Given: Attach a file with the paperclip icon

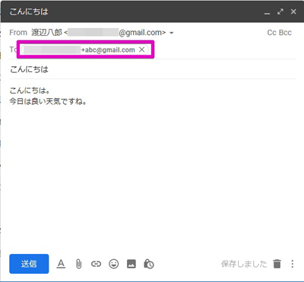Looking at the screenshot, I should point(78,264).
